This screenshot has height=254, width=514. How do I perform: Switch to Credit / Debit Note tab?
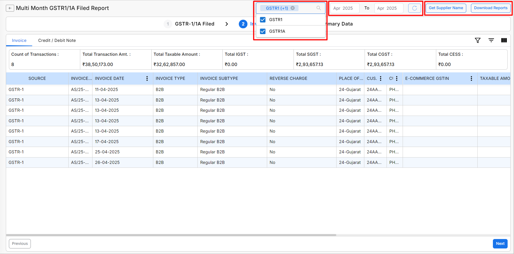click(x=57, y=40)
